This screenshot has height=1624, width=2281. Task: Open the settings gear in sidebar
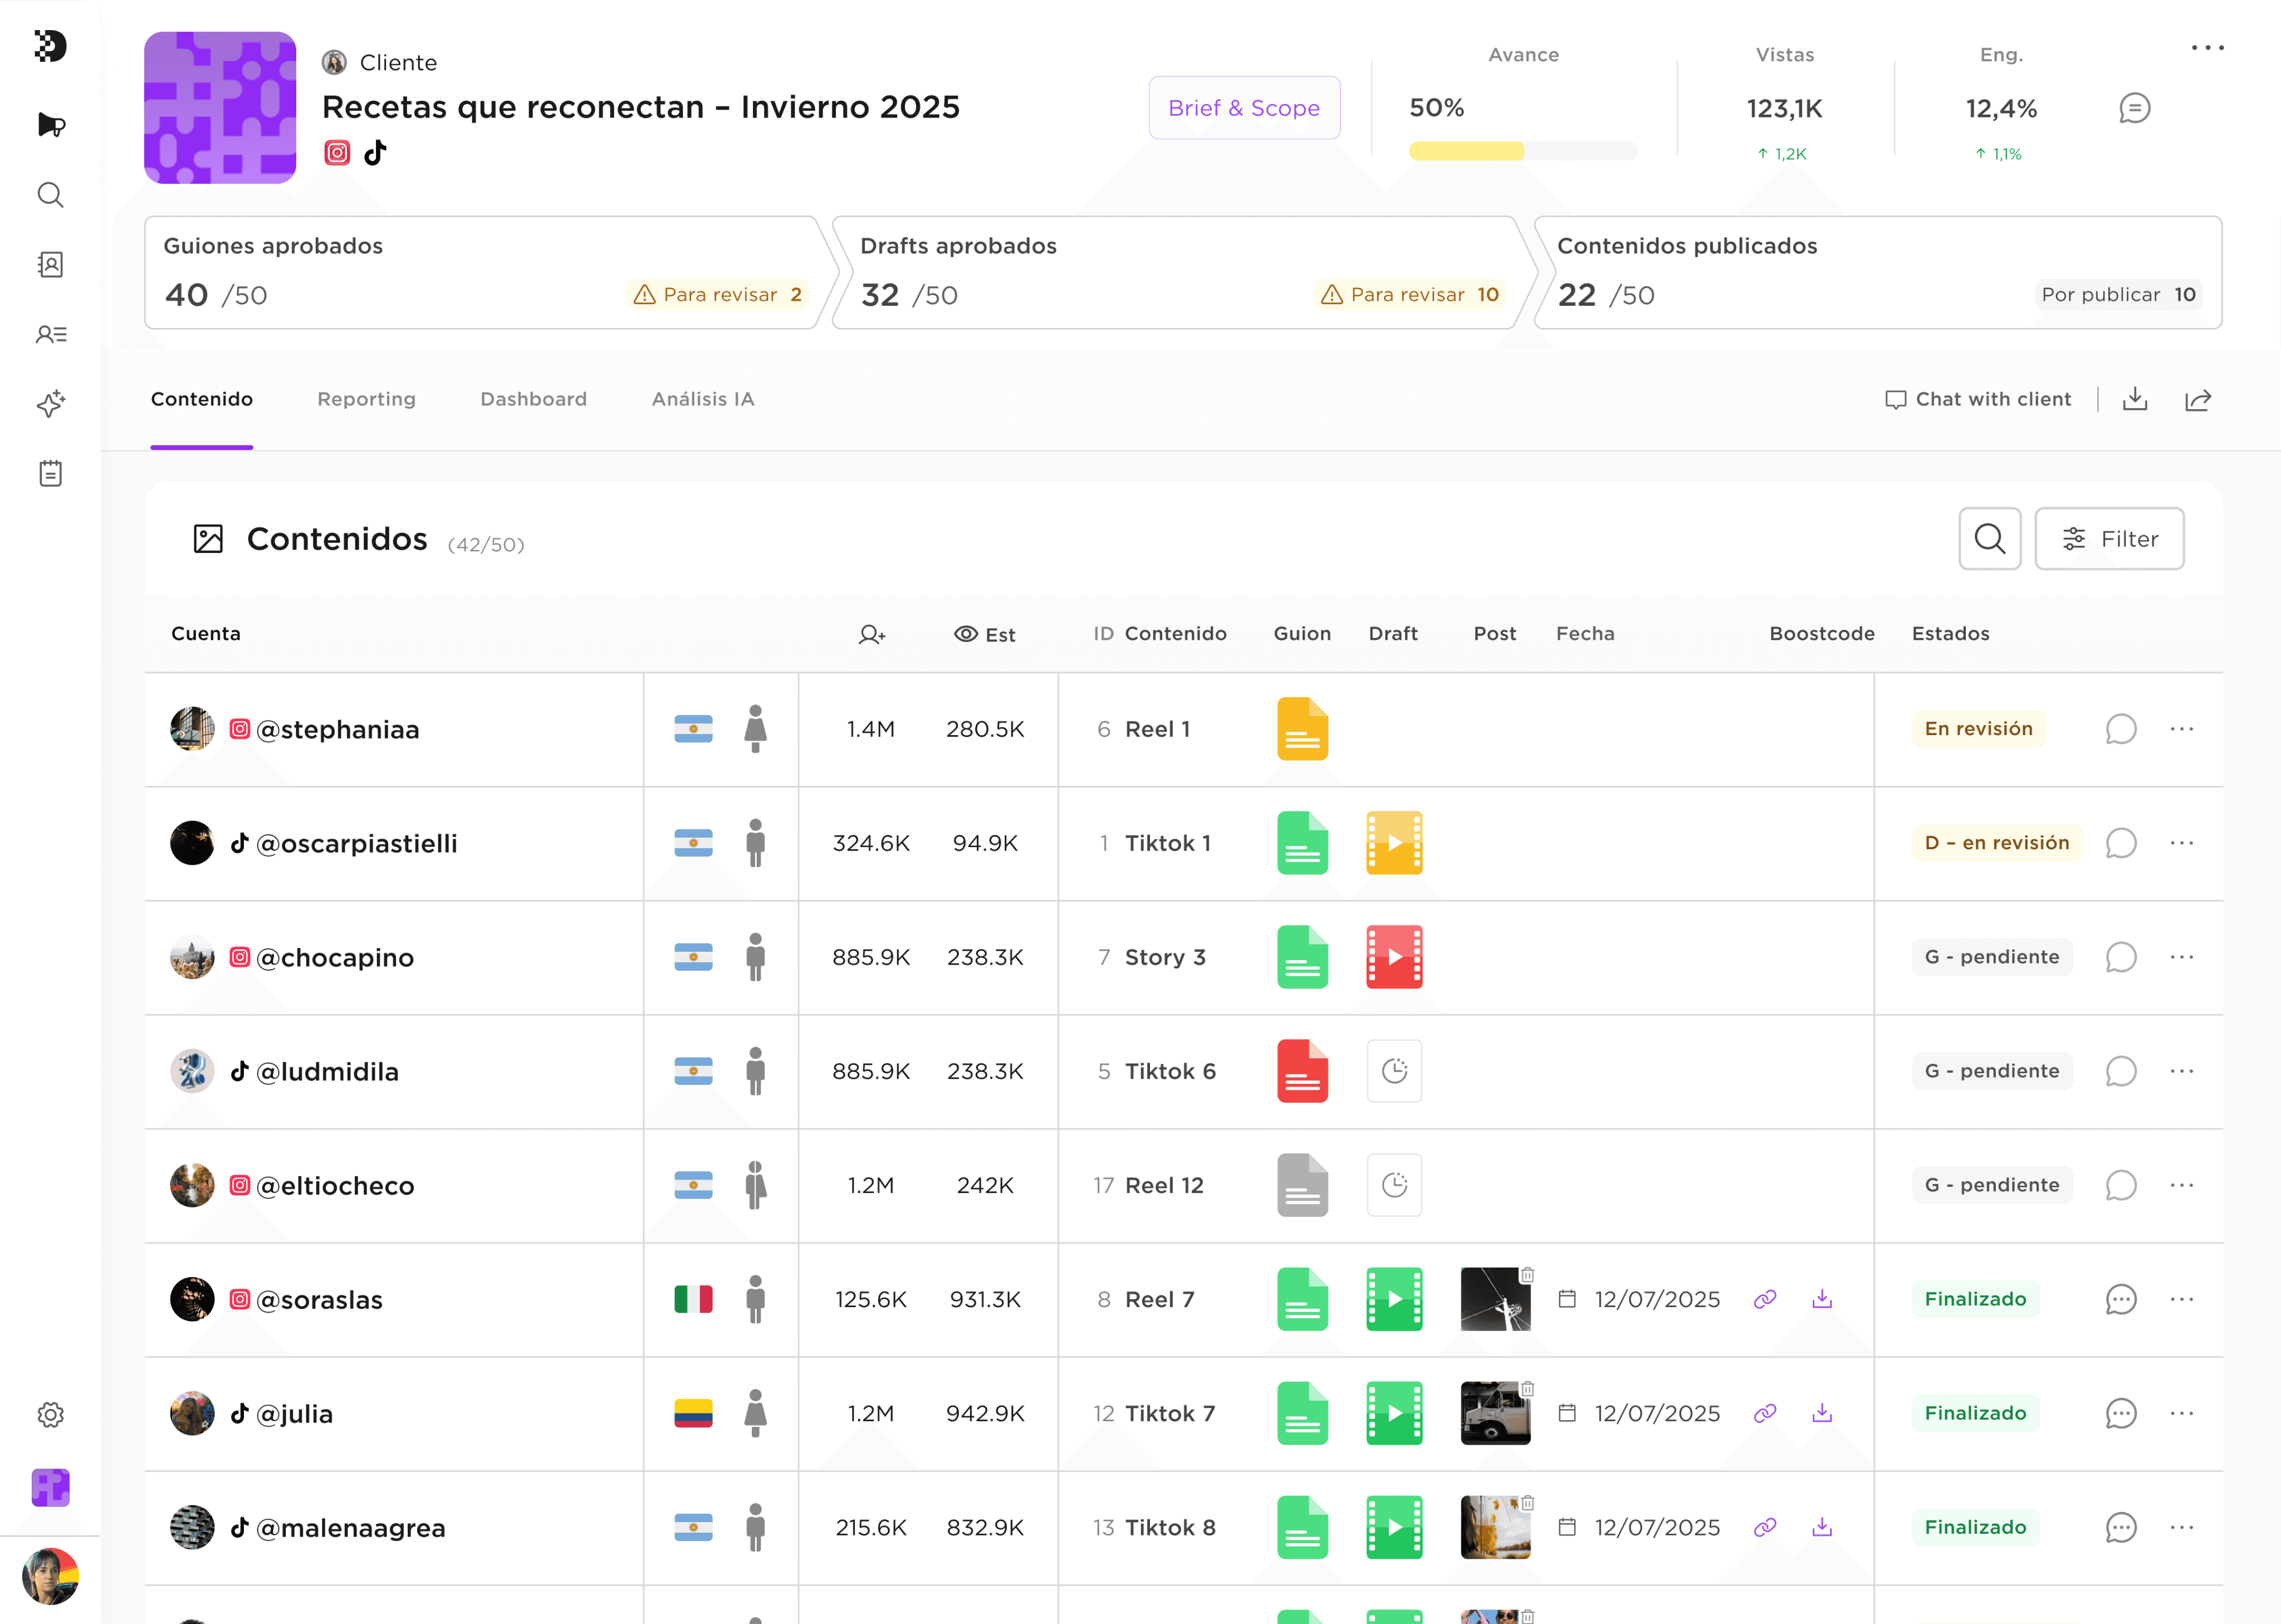(50, 1414)
